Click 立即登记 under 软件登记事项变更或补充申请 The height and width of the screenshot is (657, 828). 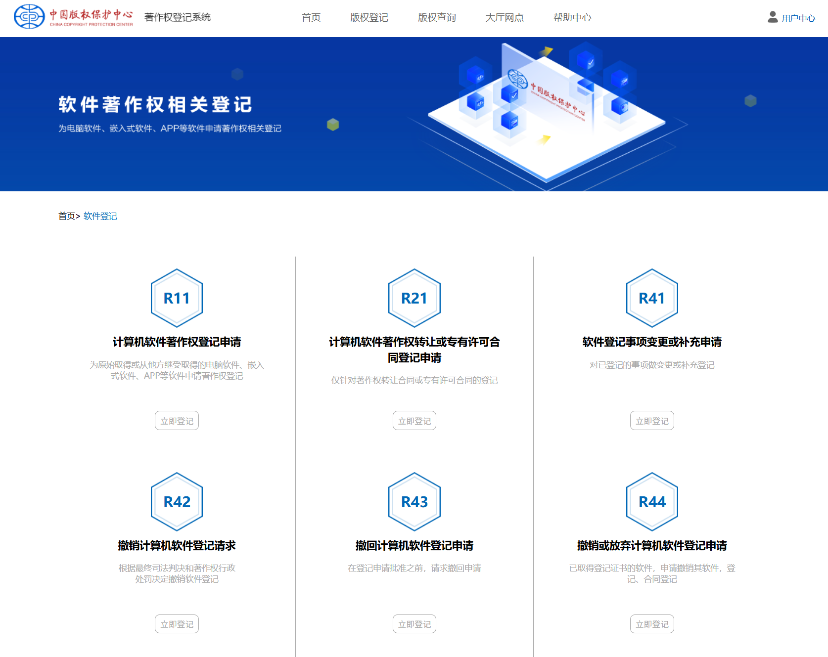pyautogui.click(x=652, y=421)
